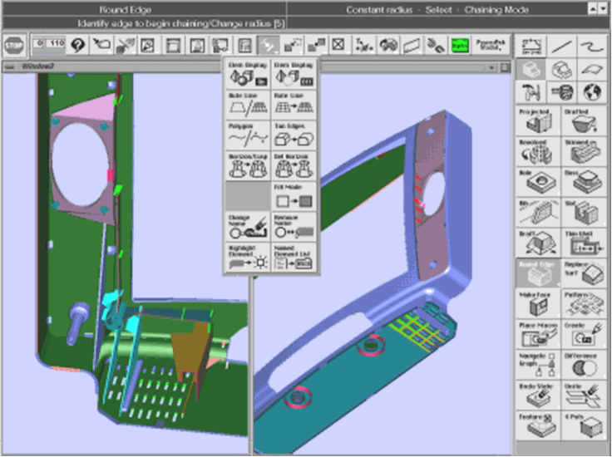Click the Chaining Mode header text

tap(496, 9)
